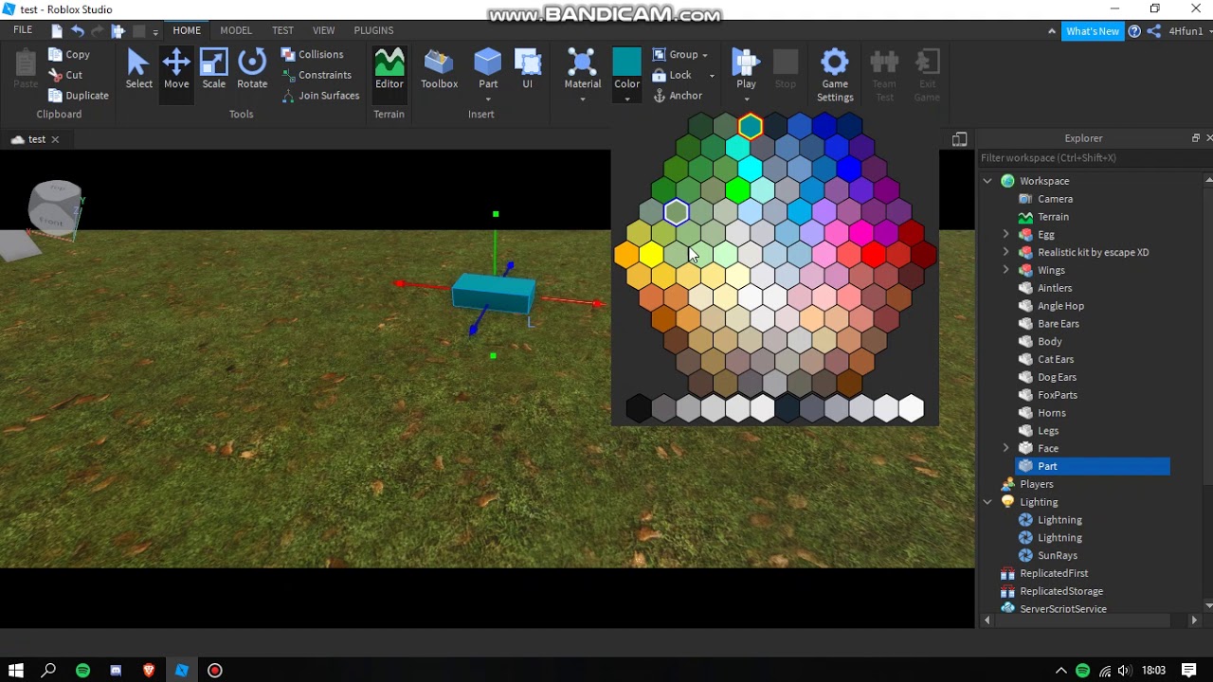The image size is (1213, 682).
Task: Expand the Face model node
Action: pos(1005,448)
